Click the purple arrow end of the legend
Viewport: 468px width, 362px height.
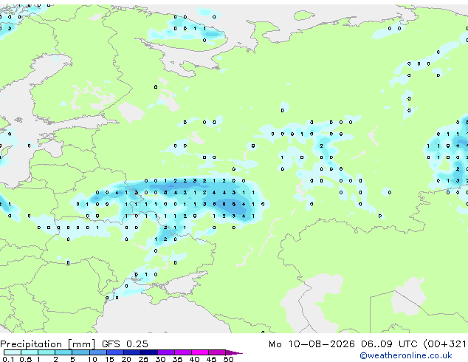pos(234,352)
